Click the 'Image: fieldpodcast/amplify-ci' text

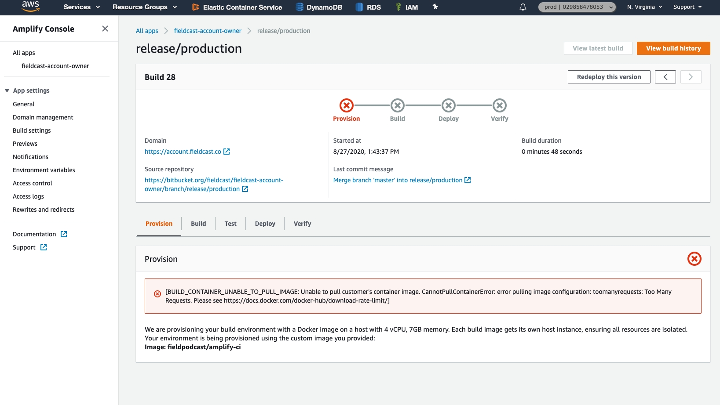(x=193, y=347)
